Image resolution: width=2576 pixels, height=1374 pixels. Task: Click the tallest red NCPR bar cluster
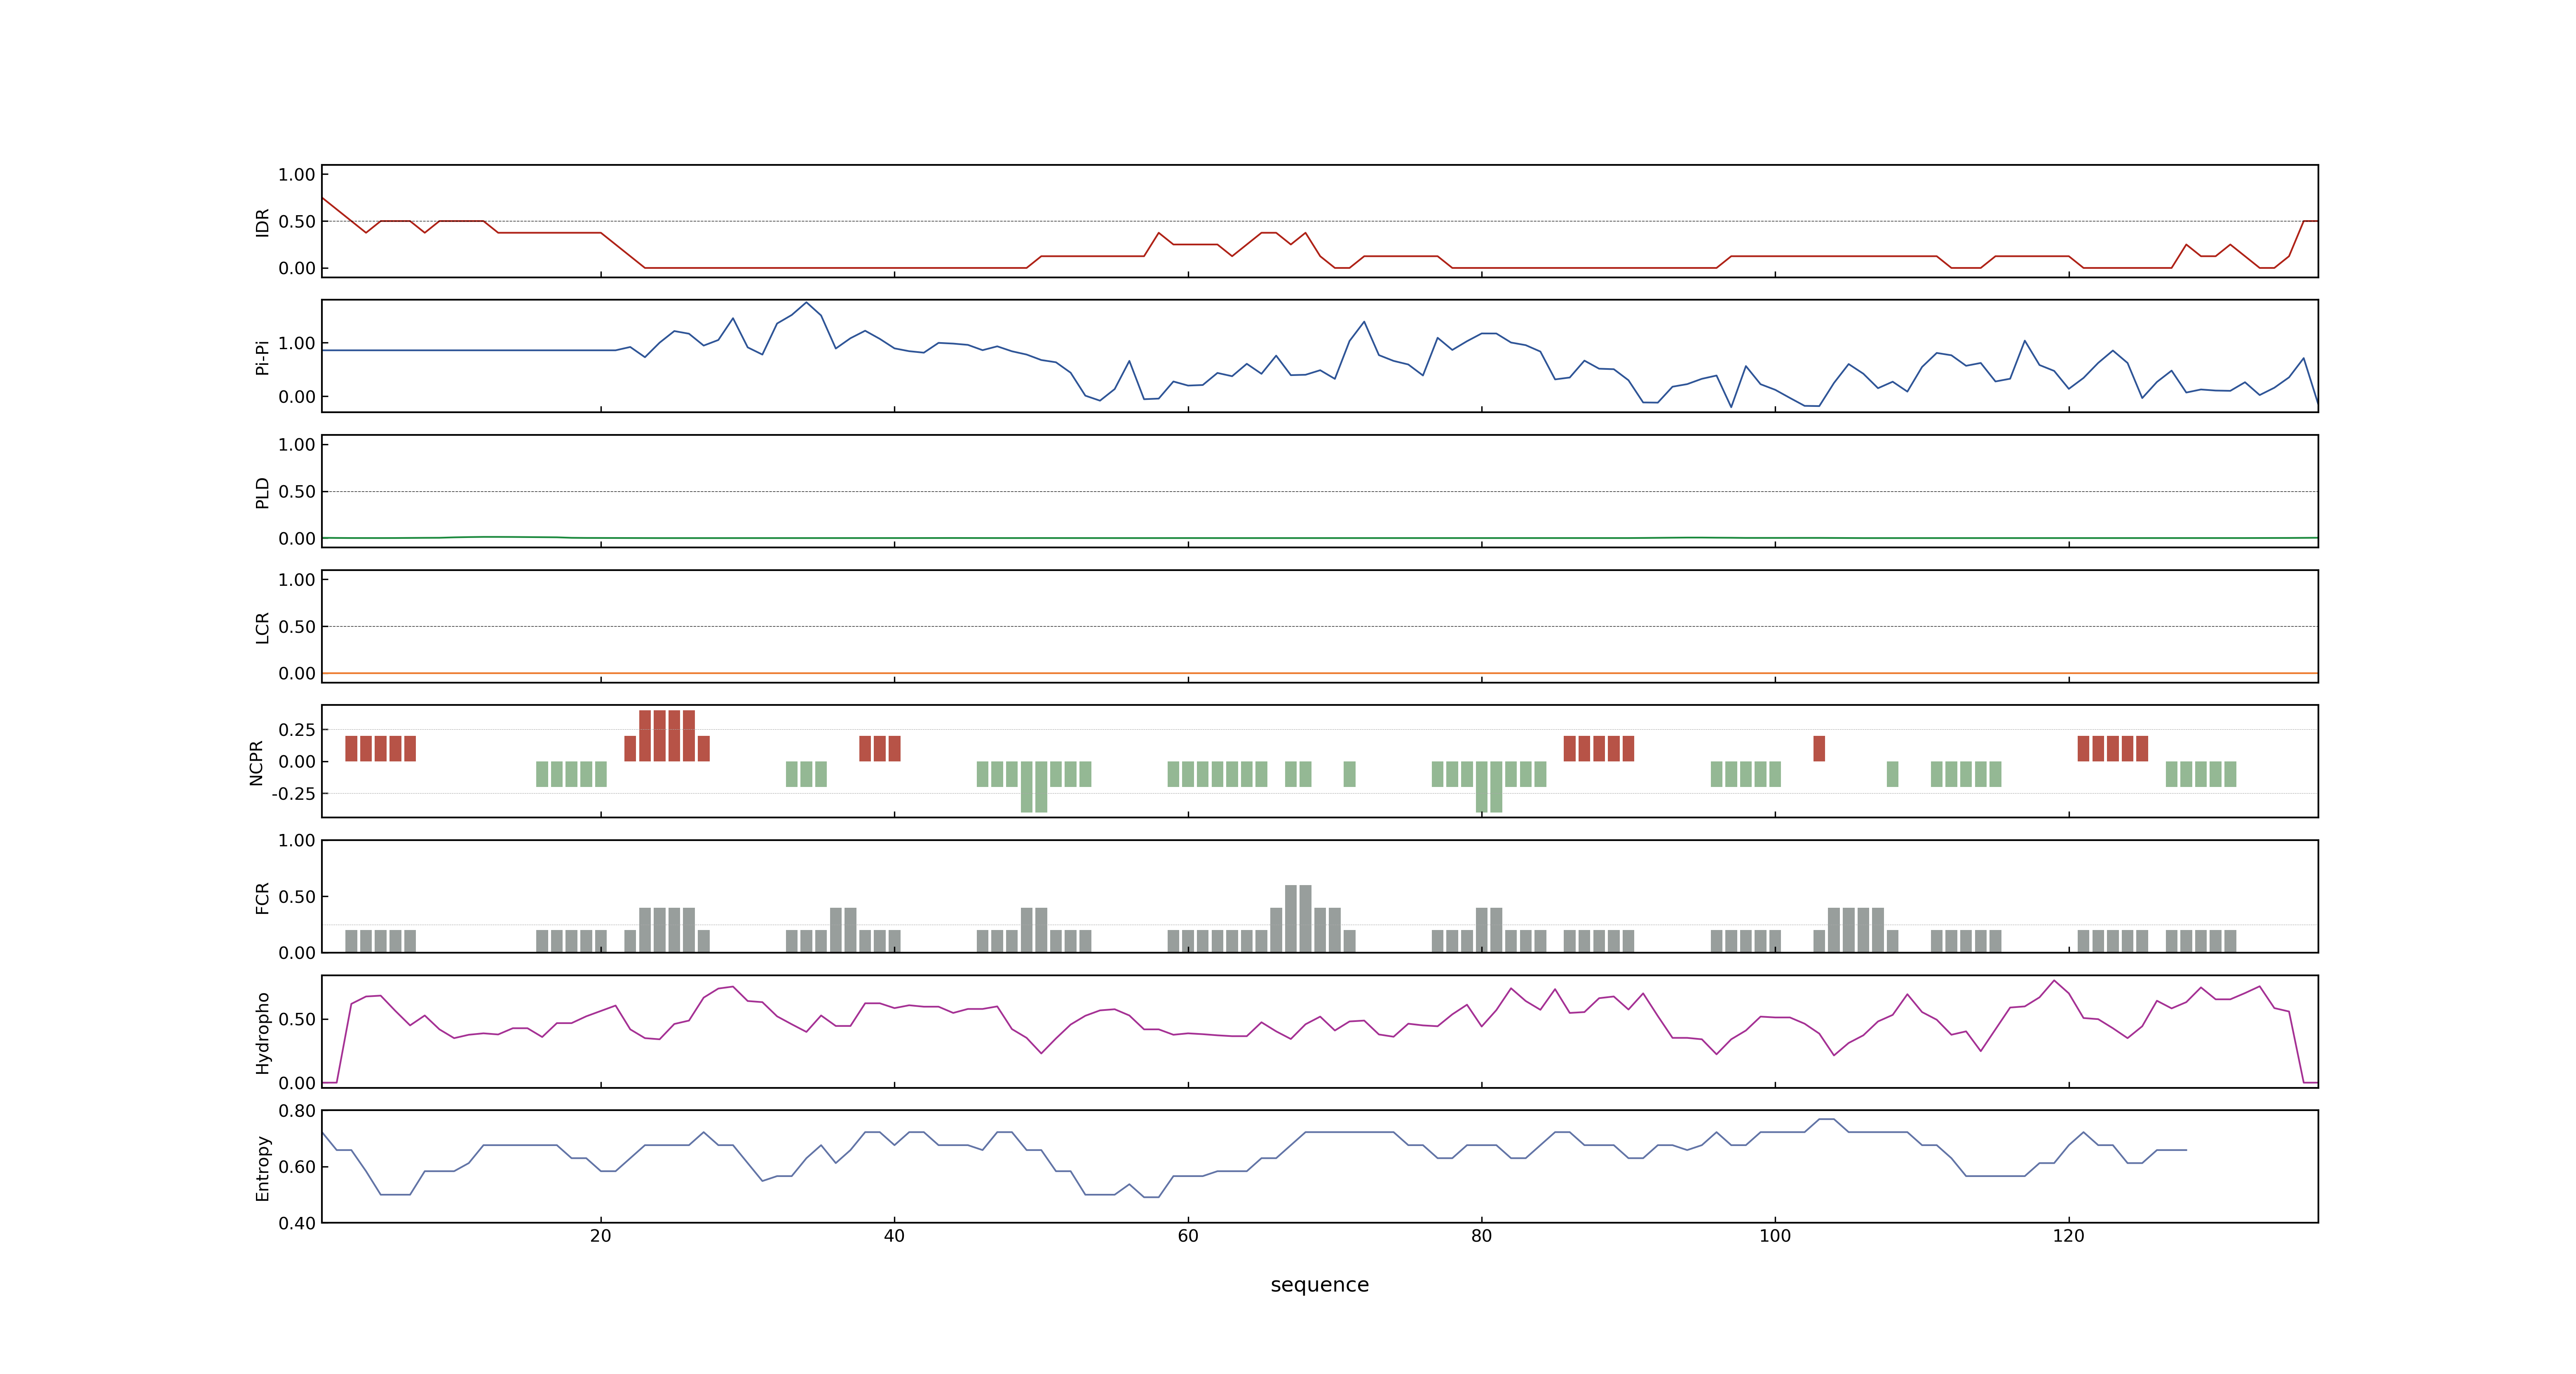(667, 735)
